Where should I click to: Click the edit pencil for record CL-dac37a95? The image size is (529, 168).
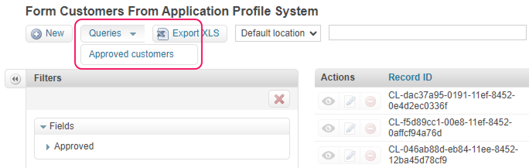click(350, 102)
